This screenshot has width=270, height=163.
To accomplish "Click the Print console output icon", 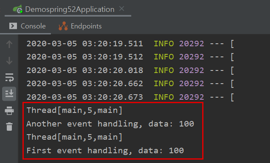I will pos(9,110).
